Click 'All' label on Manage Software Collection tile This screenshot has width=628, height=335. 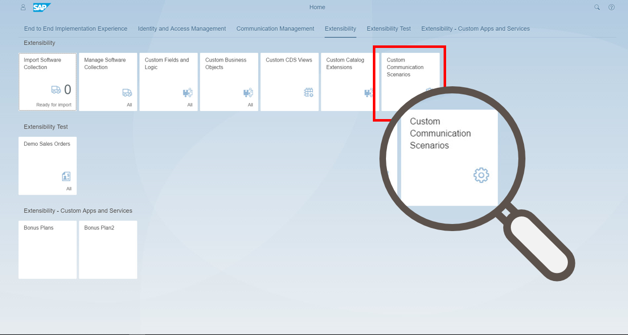pos(129,105)
